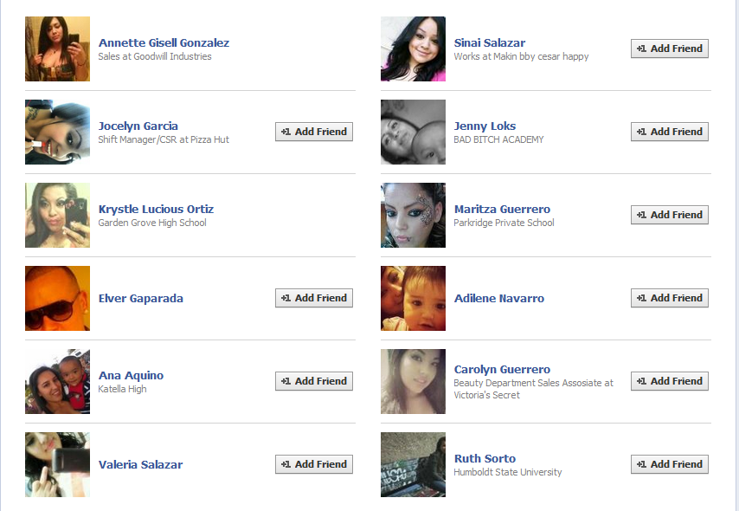739x511 pixels.
Task: Add Carolyn Guerrero as a friend
Action: click(670, 381)
